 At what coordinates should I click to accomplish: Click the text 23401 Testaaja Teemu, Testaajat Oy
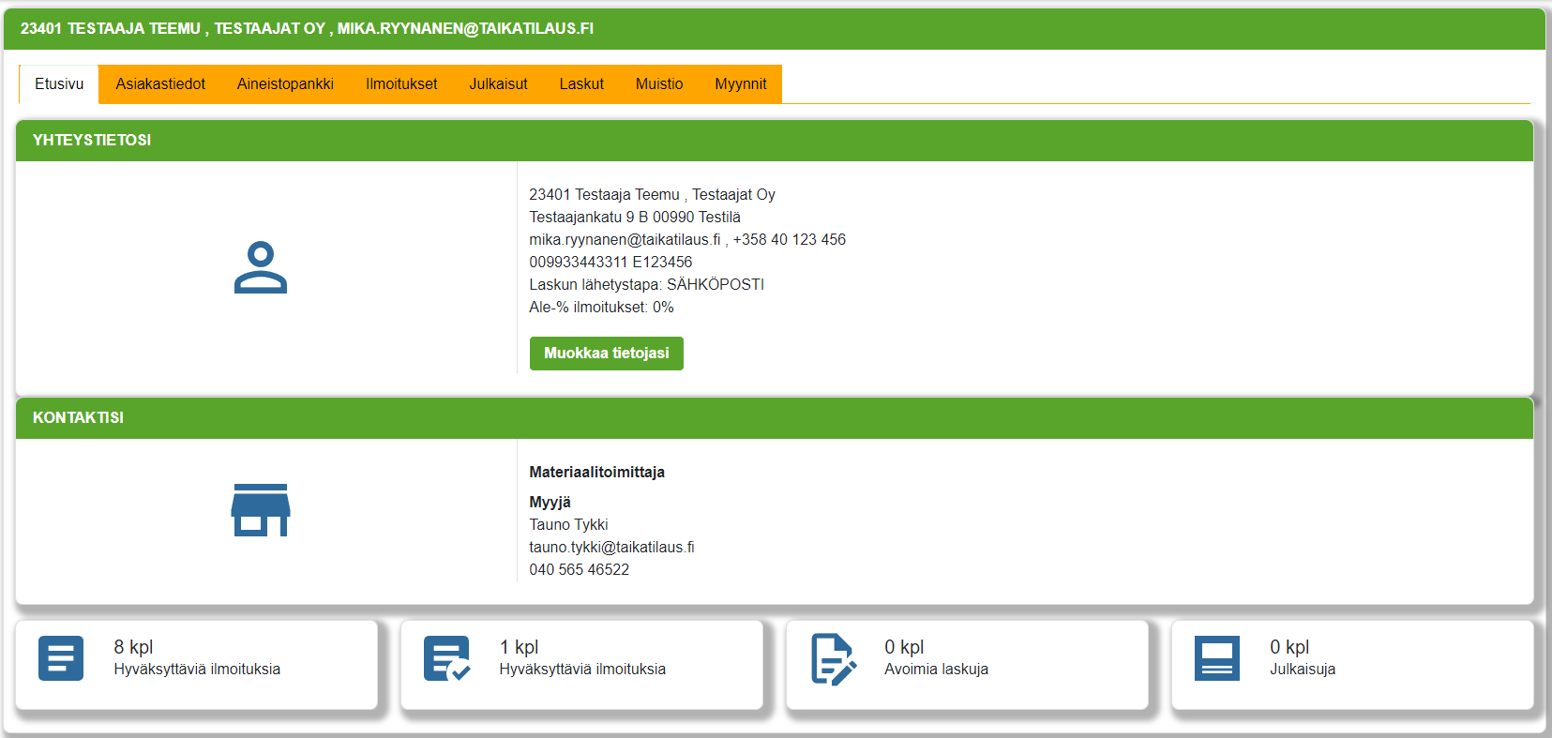click(652, 195)
